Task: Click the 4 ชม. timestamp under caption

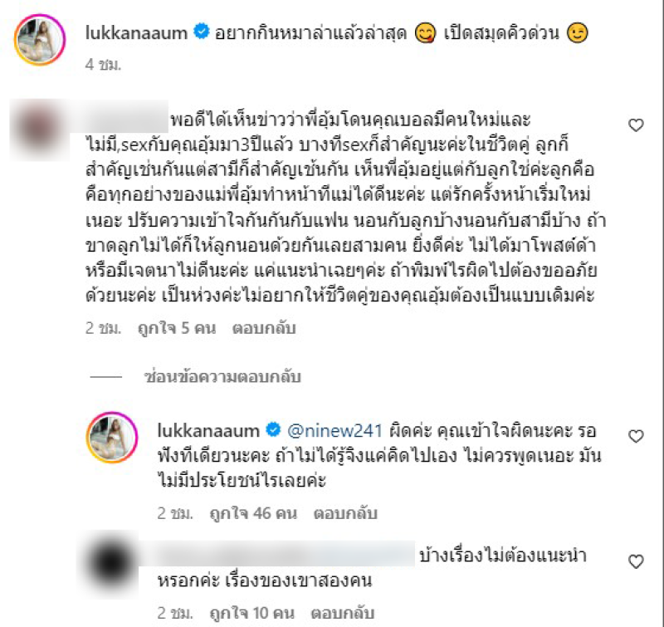Action: pyautogui.click(x=103, y=65)
